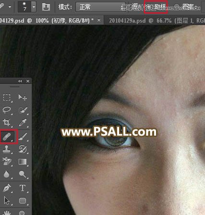Select the Rectangular Marquee tool
Screen dimensions: 205x215
click(x=7, y=97)
